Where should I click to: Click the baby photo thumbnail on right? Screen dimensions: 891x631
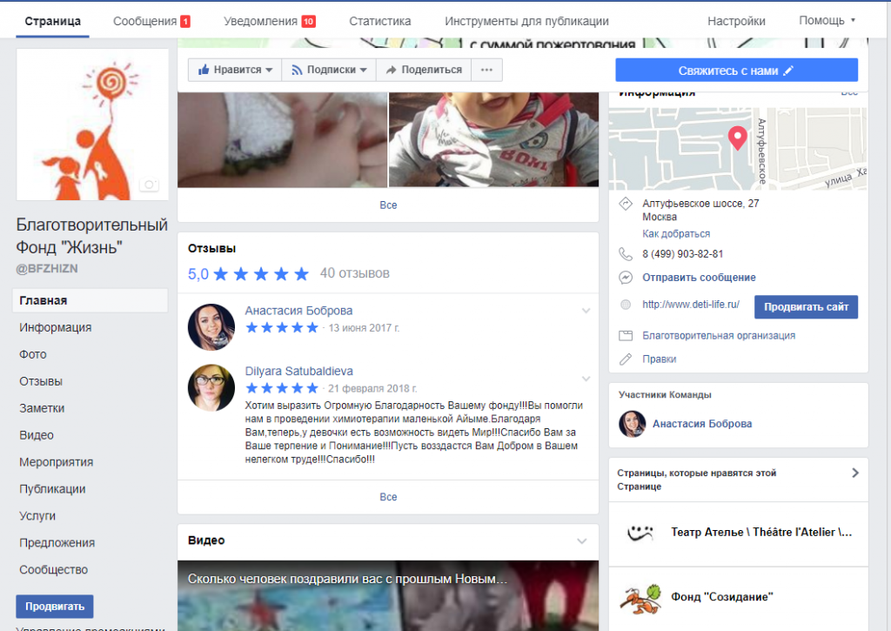[493, 140]
